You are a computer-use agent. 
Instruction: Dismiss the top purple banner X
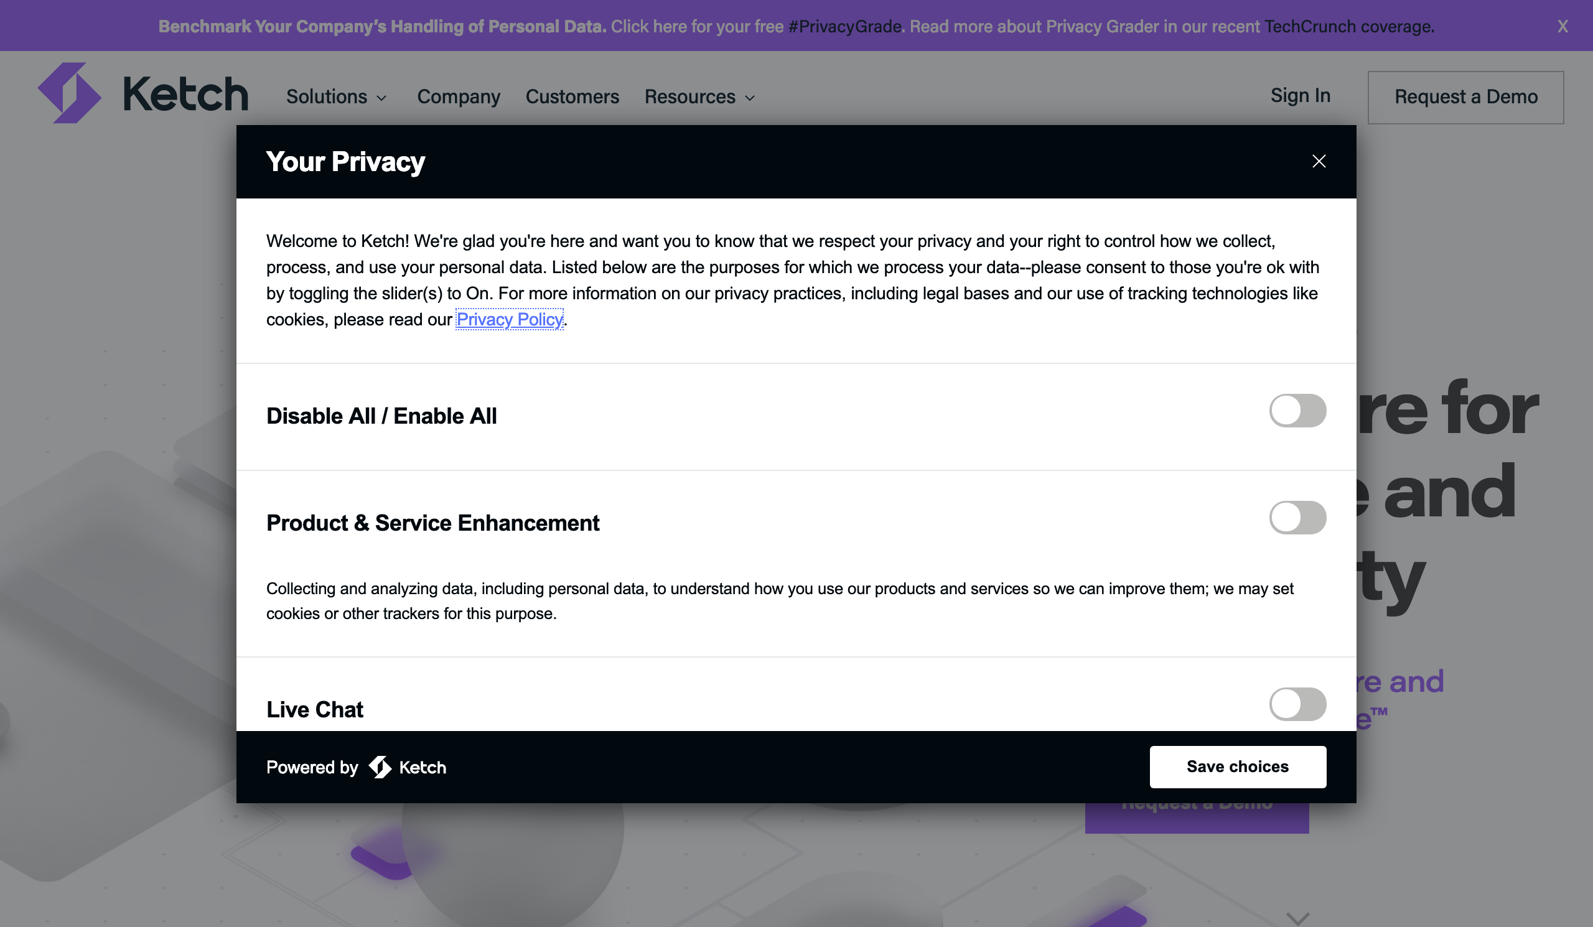coord(1563,27)
